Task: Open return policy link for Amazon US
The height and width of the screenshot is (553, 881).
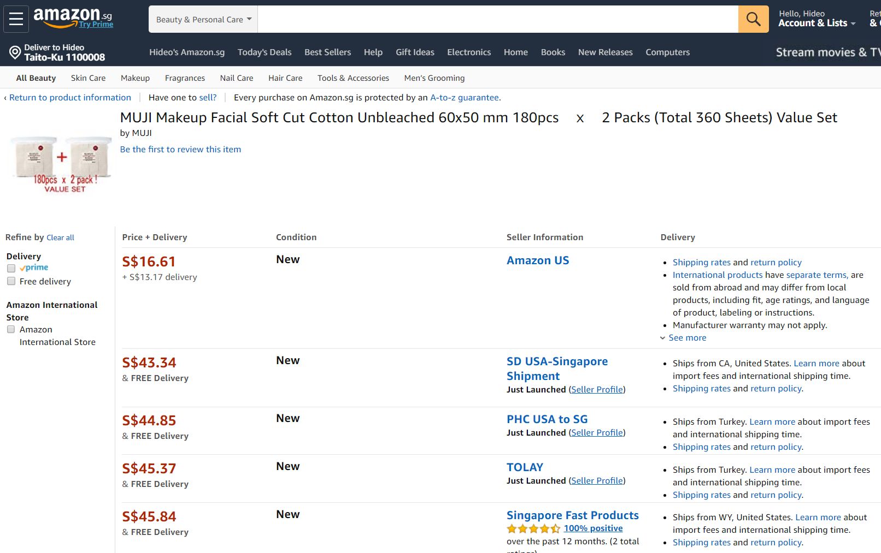Action: pyautogui.click(x=776, y=263)
